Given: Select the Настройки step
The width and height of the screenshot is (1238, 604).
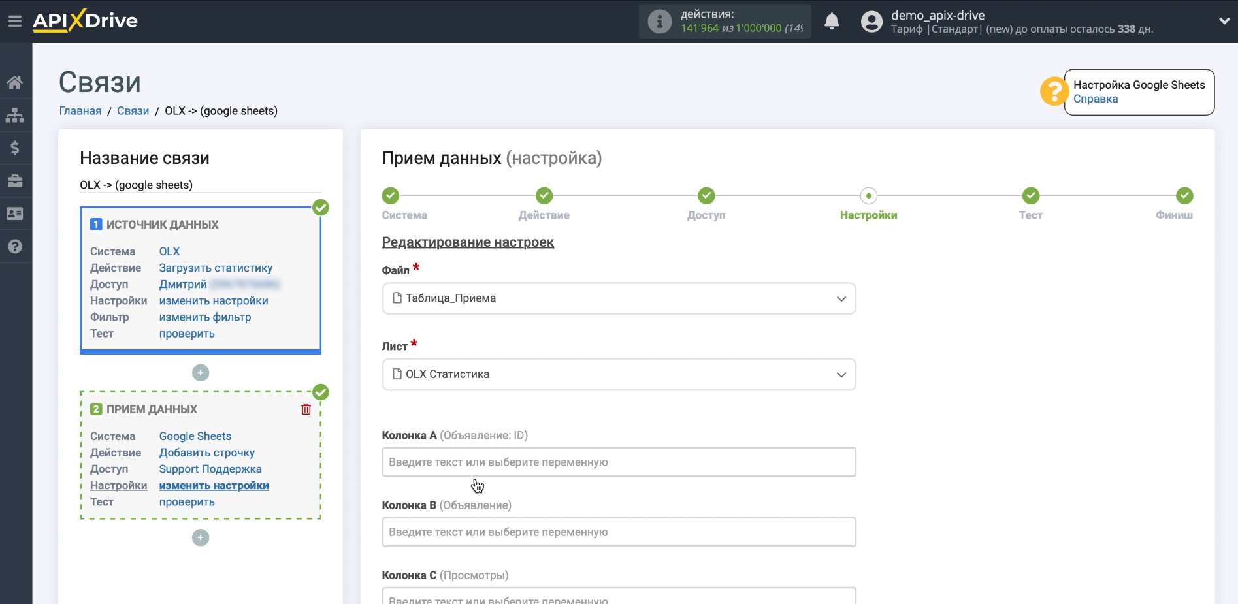Looking at the screenshot, I should 868,196.
